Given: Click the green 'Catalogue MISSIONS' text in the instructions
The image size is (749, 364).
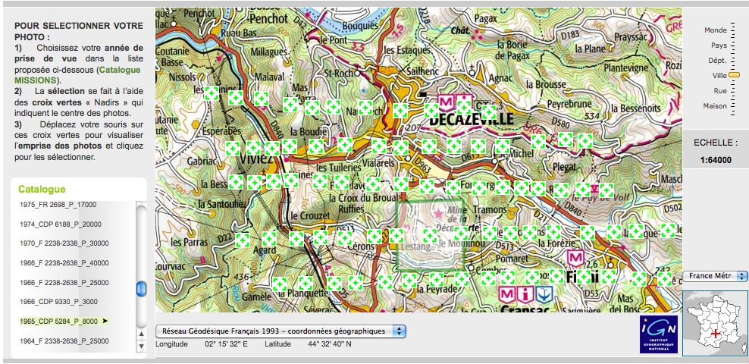Looking at the screenshot, I should pyautogui.click(x=77, y=74).
